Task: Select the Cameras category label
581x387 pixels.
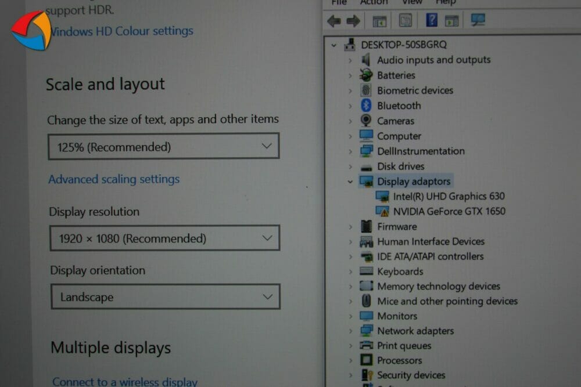Action: 396,121
